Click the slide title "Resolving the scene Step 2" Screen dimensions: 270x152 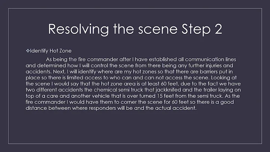coord(135,29)
